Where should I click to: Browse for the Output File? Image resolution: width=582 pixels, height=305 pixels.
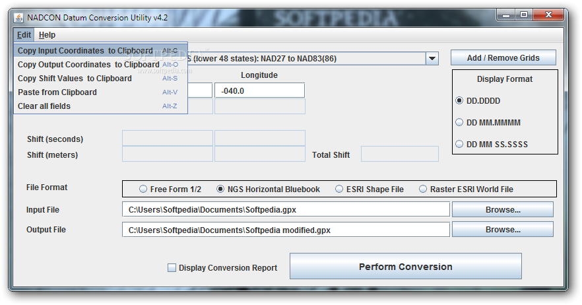pos(503,230)
